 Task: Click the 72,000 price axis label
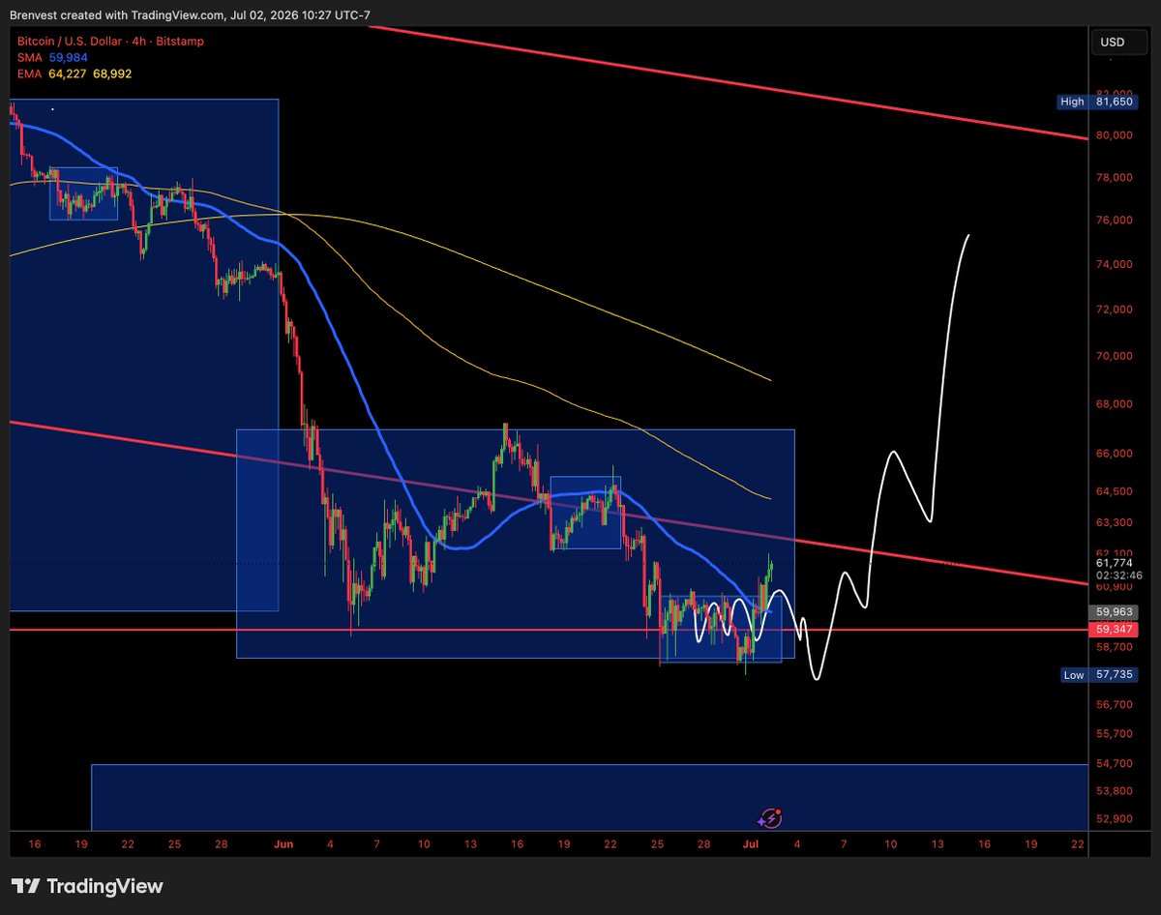(1115, 310)
